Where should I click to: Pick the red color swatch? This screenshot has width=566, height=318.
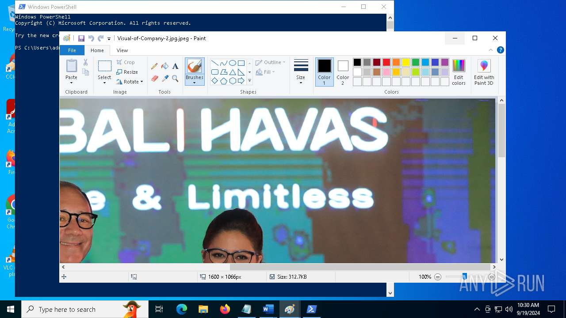point(386,62)
